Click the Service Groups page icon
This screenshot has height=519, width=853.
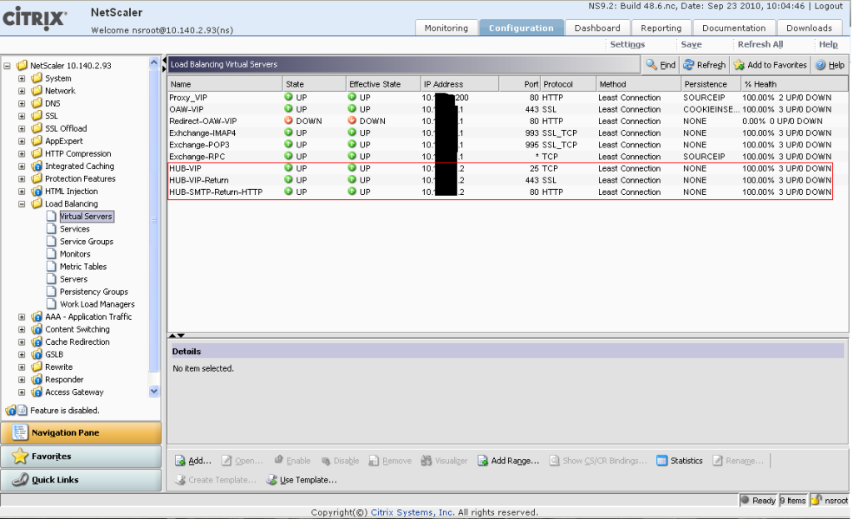(x=51, y=241)
